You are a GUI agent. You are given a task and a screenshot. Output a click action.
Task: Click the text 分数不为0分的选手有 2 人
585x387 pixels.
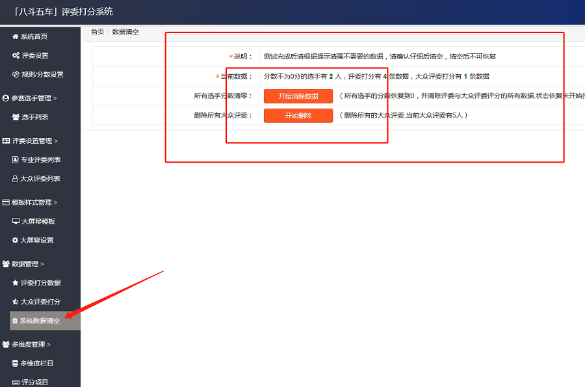pos(302,77)
